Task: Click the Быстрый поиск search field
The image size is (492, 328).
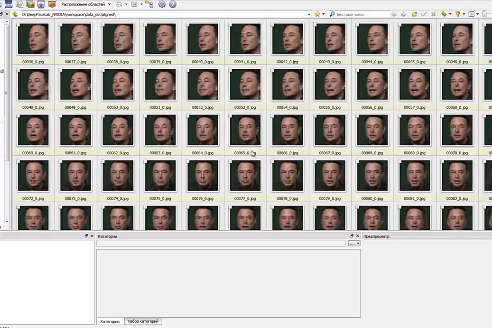Action: pos(362,14)
